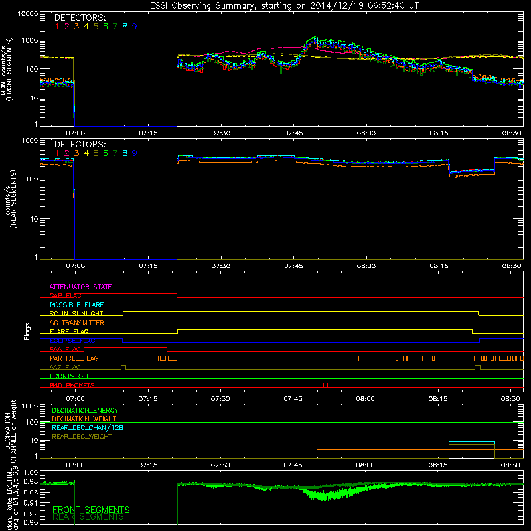Select the DETECTORS label in front segments plot
This screenshot has width=531, height=531.
pos(80,17)
